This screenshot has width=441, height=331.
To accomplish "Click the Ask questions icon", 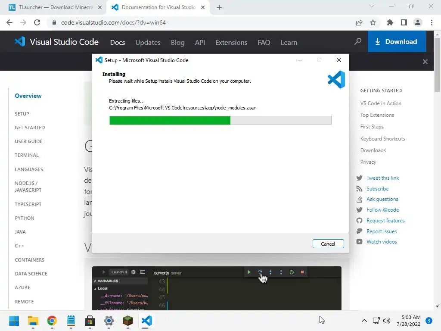I will click(x=359, y=199).
